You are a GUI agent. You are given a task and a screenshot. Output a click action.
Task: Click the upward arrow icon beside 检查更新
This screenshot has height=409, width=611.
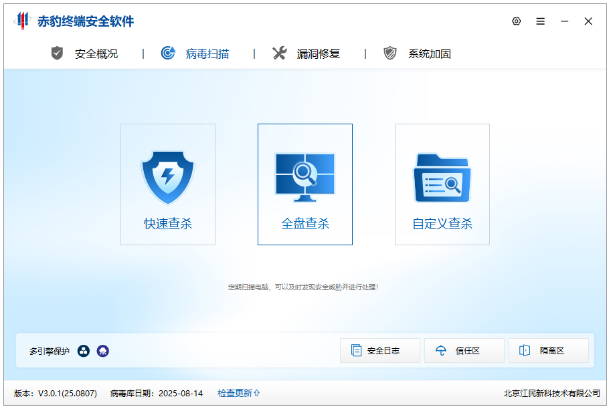[x=257, y=394]
